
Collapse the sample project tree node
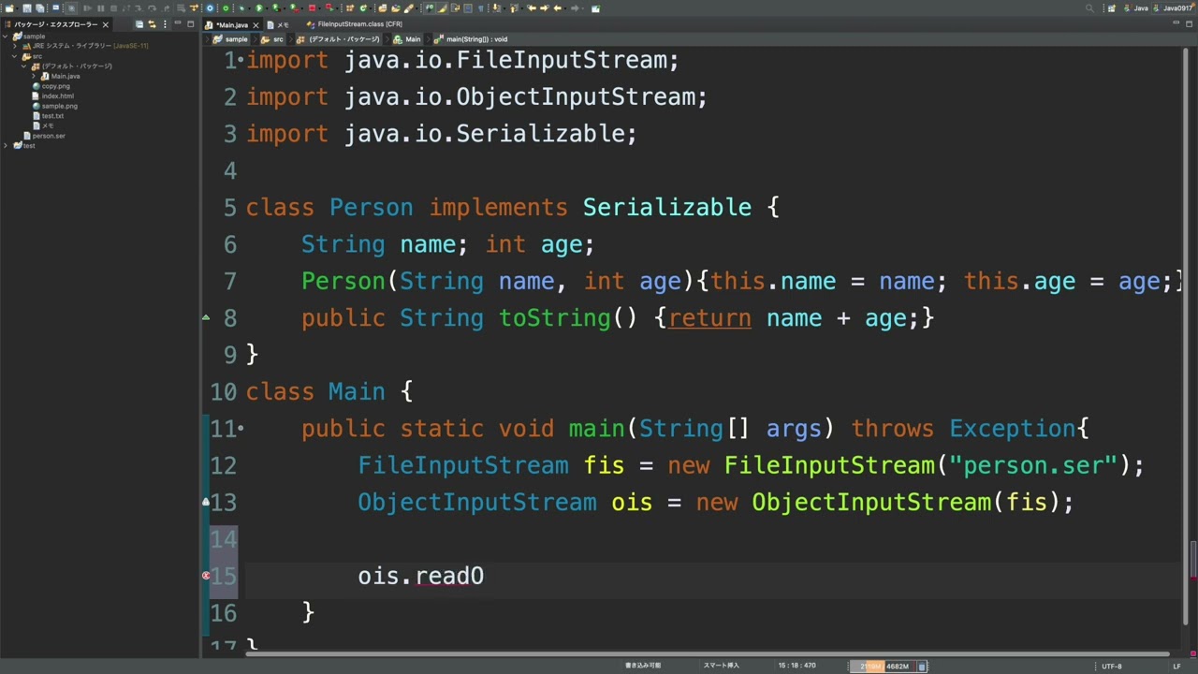click(5, 37)
